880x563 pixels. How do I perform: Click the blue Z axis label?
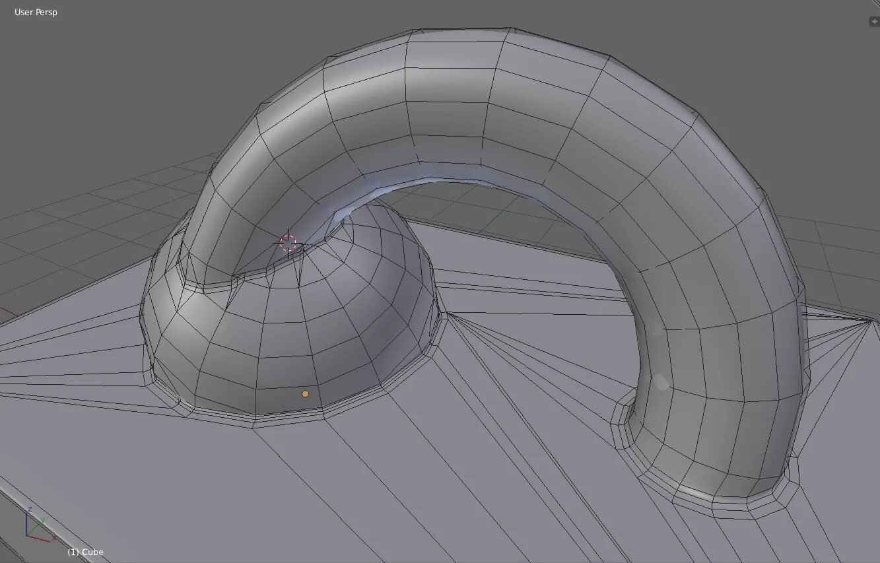click(x=30, y=510)
